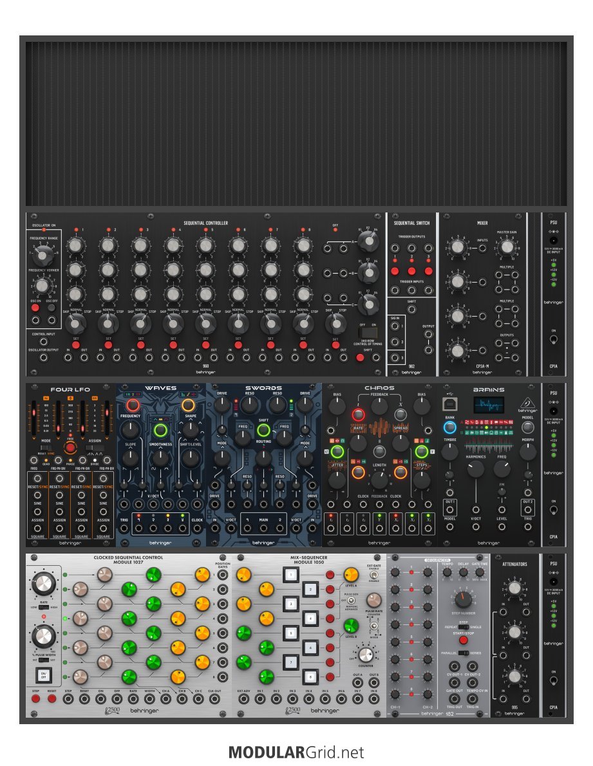Click the ON/OFF button on Module 1027

[44, 676]
